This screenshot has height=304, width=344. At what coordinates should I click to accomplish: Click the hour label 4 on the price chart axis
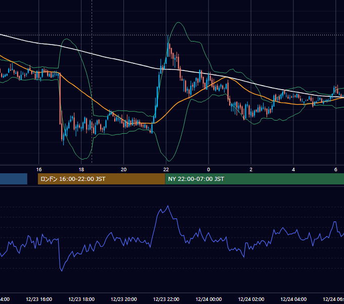coord(293,169)
